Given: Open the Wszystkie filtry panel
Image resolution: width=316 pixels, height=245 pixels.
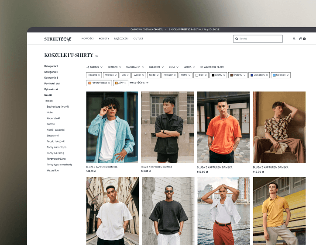Looking at the screenshot, I should point(212,67).
